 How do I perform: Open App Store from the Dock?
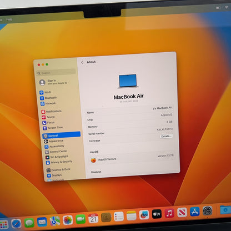(195, 212)
